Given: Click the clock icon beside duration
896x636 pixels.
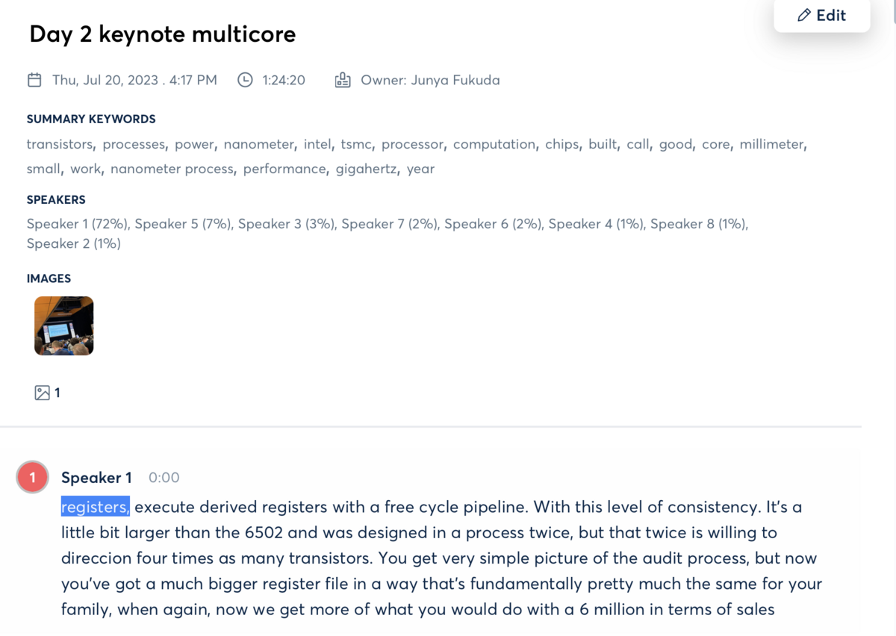Looking at the screenshot, I should click(x=245, y=80).
